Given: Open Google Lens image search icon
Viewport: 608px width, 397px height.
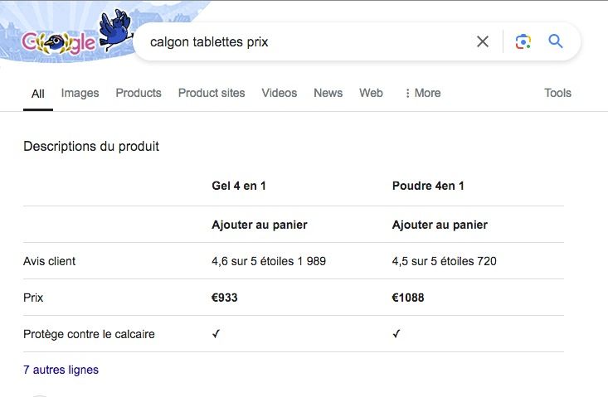Looking at the screenshot, I should coord(523,41).
